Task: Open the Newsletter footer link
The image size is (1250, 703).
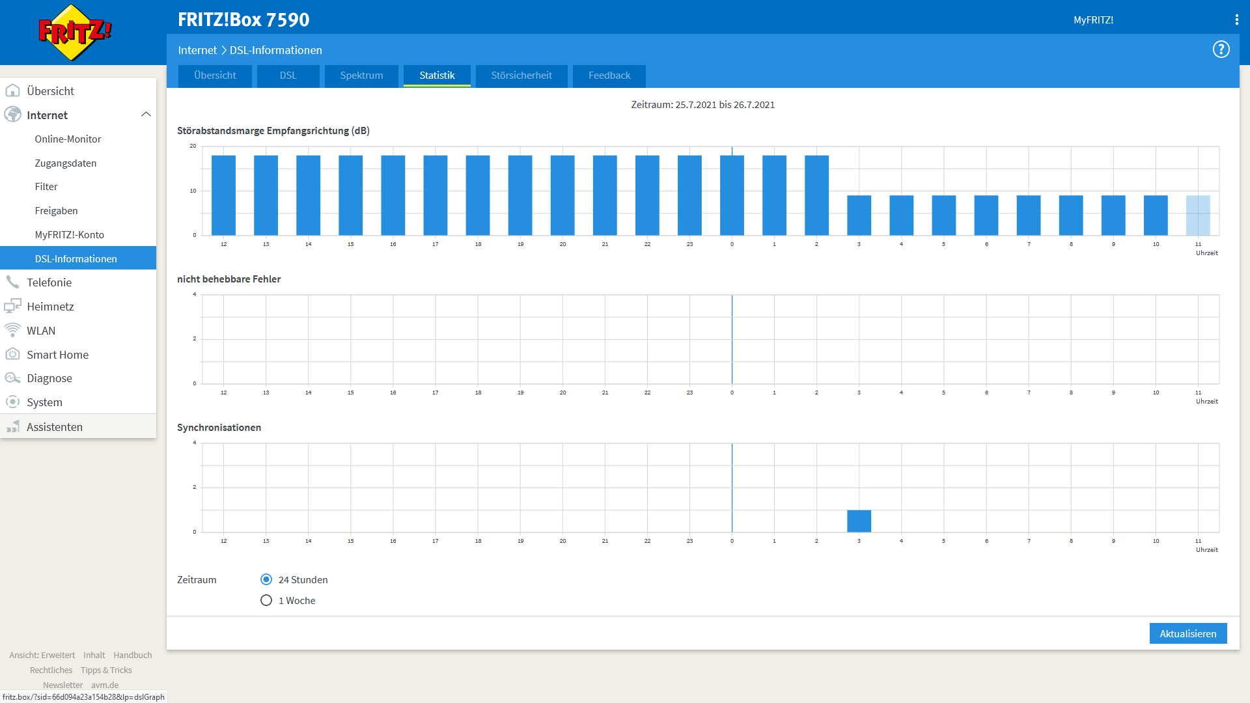Action: tap(62, 685)
